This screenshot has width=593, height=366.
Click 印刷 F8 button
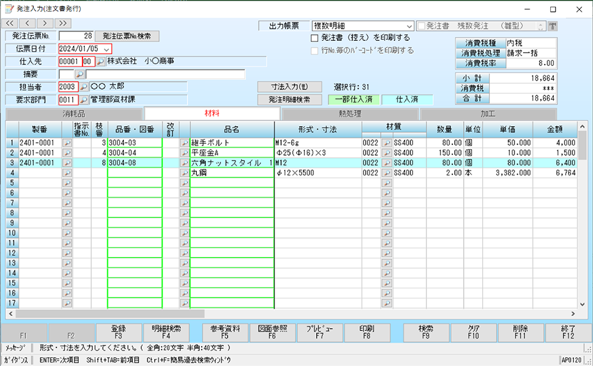pyautogui.click(x=367, y=332)
